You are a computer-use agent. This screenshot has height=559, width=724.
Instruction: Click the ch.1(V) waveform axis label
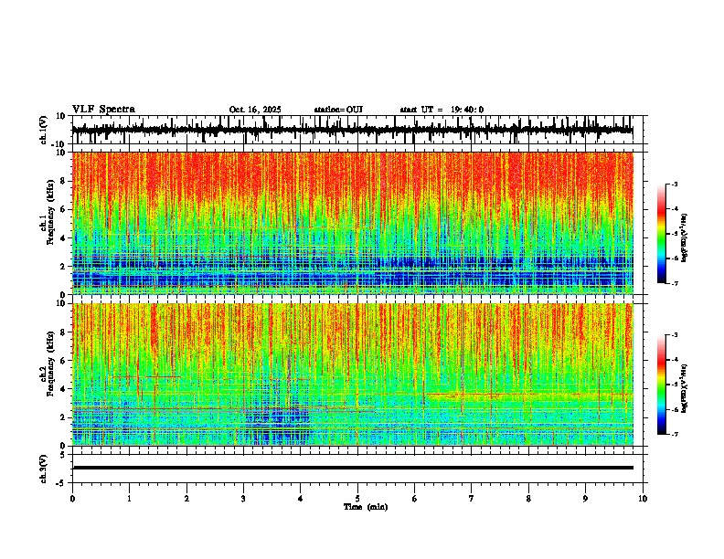point(44,130)
